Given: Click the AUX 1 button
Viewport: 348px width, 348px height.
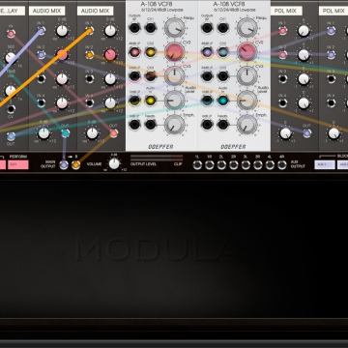Looking at the screenshot, I should (325, 165).
